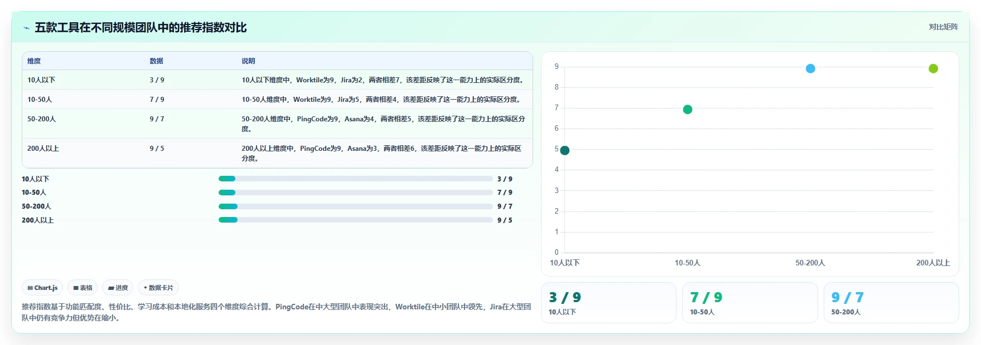Viewport: 981px width, 345px height.
Task: Click the 10-50人 progress bar
Action: [356, 193]
